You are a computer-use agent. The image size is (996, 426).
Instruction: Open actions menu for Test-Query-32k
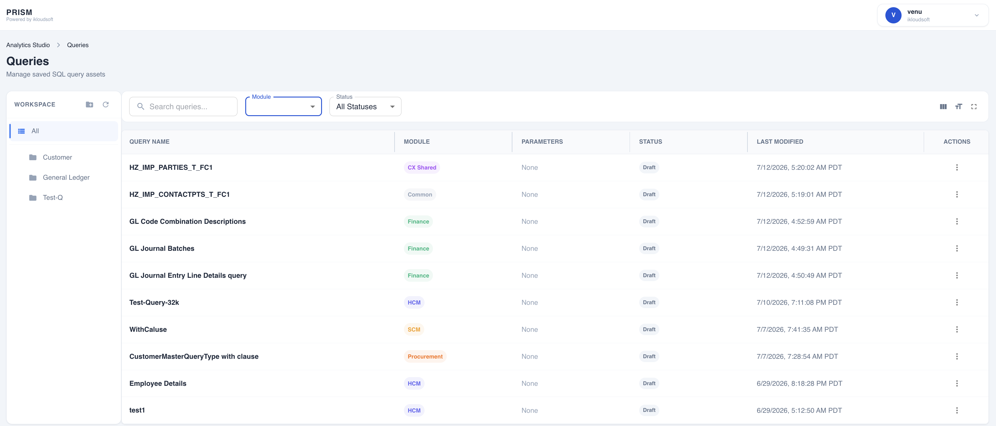957,303
